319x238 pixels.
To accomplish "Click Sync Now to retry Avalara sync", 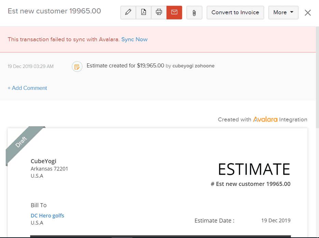I will pos(135,40).
